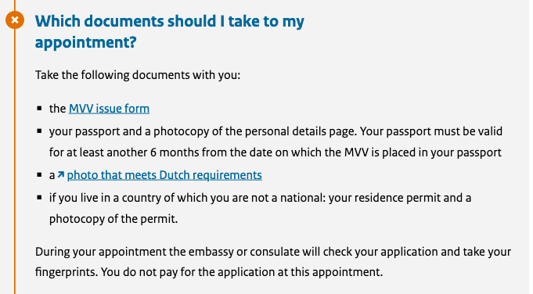Open the MVV issue form link
This screenshot has height=294, width=533.
[109, 109]
